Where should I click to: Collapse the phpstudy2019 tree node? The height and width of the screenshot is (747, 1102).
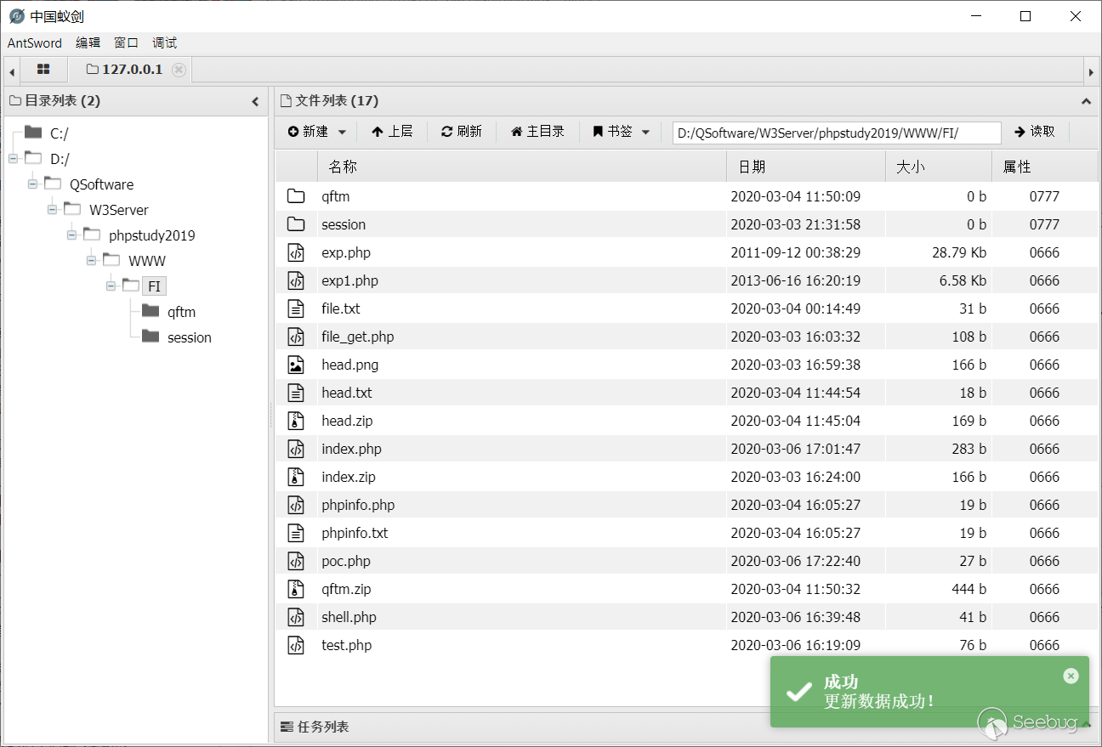tap(71, 235)
